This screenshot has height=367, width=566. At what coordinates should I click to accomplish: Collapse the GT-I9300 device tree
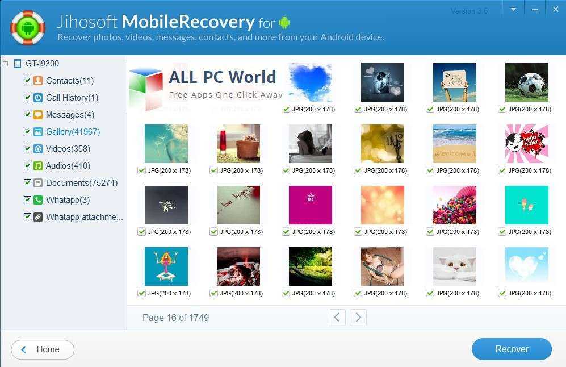(6, 64)
